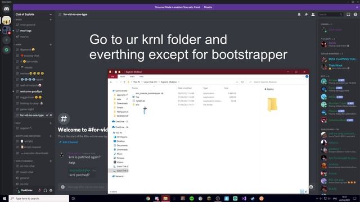Attach a file with the message plus icon

pos(62,187)
